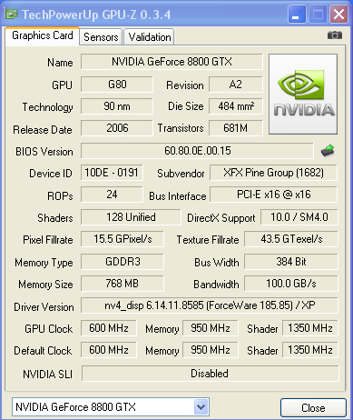Click the GPU Clock row Shader 1350 MHz field
The width and height of the screenshot is (353, 420).
[310, 328]
